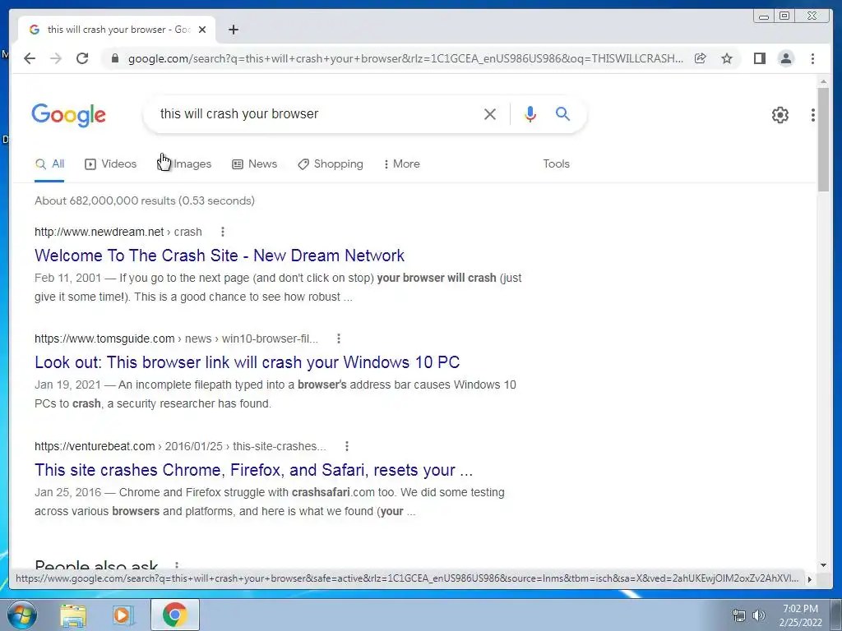Open options for the tomsguide.com result

pos(338,339)
